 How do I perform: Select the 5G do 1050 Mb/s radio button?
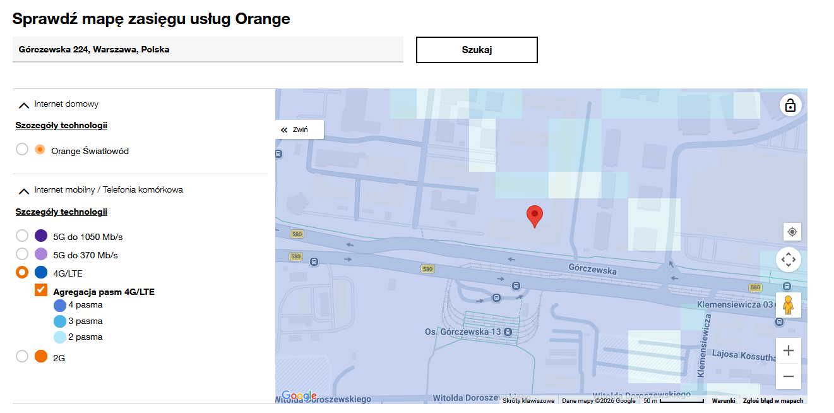click(x=22, y=236)
